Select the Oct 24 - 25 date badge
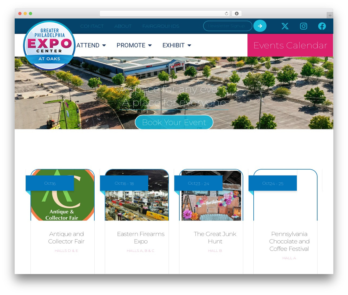Screen dimensions: 348x295 (x=273, y=183)
